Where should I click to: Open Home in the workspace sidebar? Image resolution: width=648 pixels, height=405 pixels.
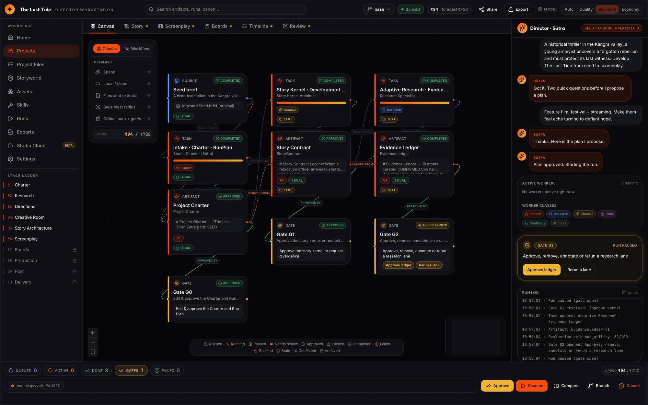tap(41, 38)
